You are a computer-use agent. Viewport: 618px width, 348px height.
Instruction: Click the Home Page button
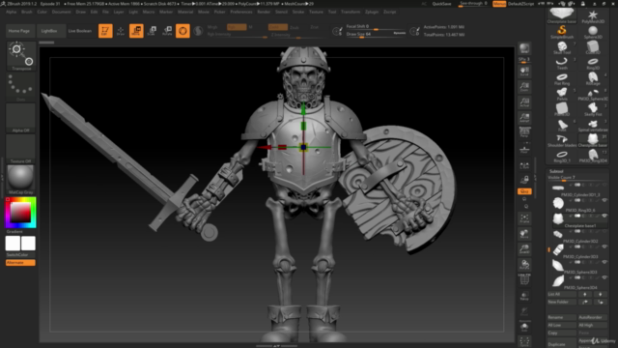[19, 31]
